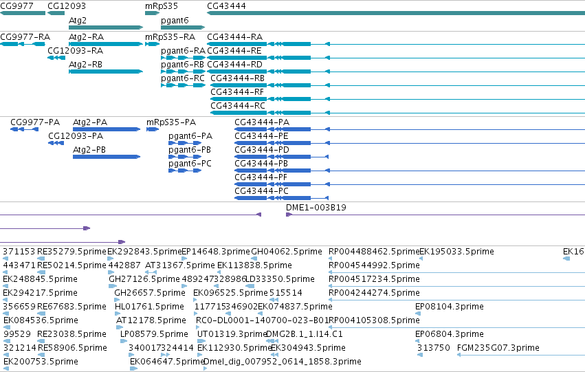Click feature EP06804.3prime
The image size is (585, 372).
tap(450, 334)
